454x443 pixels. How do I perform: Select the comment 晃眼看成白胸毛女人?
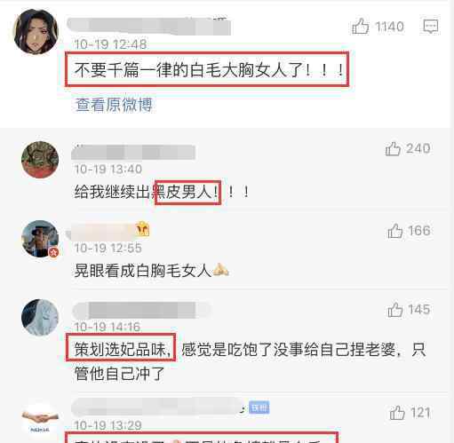click(x=151, y=271)
